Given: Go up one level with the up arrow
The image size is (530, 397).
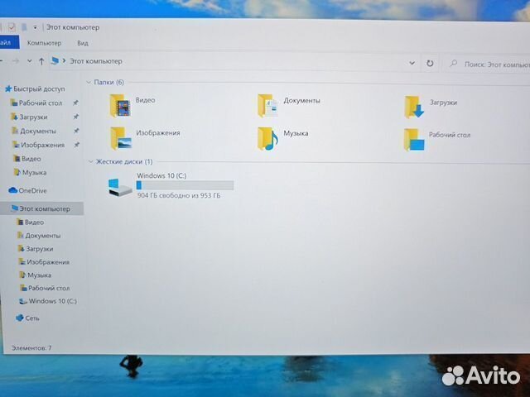Looking at the screenshot, I should pos(41,61).
